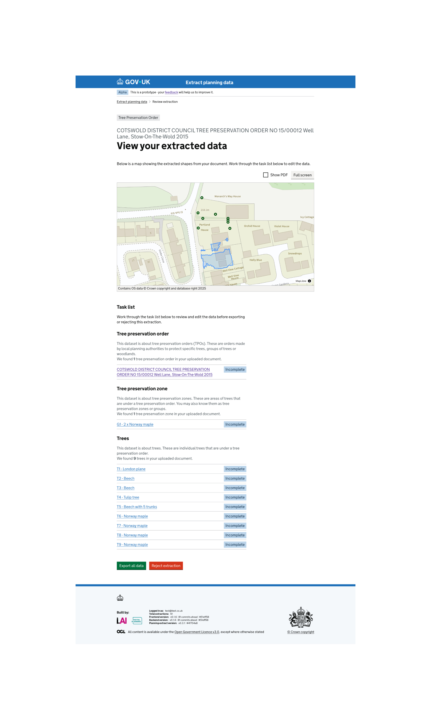Open G1 - 2 x Norway maple zone

click(135, 424)
